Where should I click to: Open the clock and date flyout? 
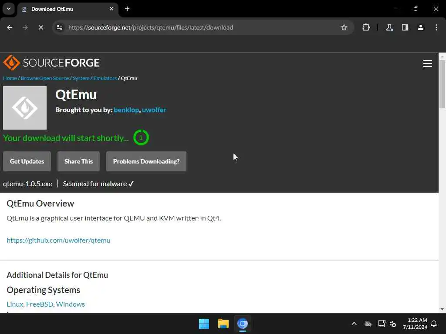(x=415, y=324)
